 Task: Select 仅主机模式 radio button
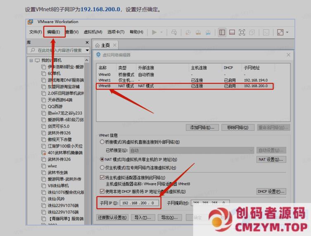tap(102, 168)
